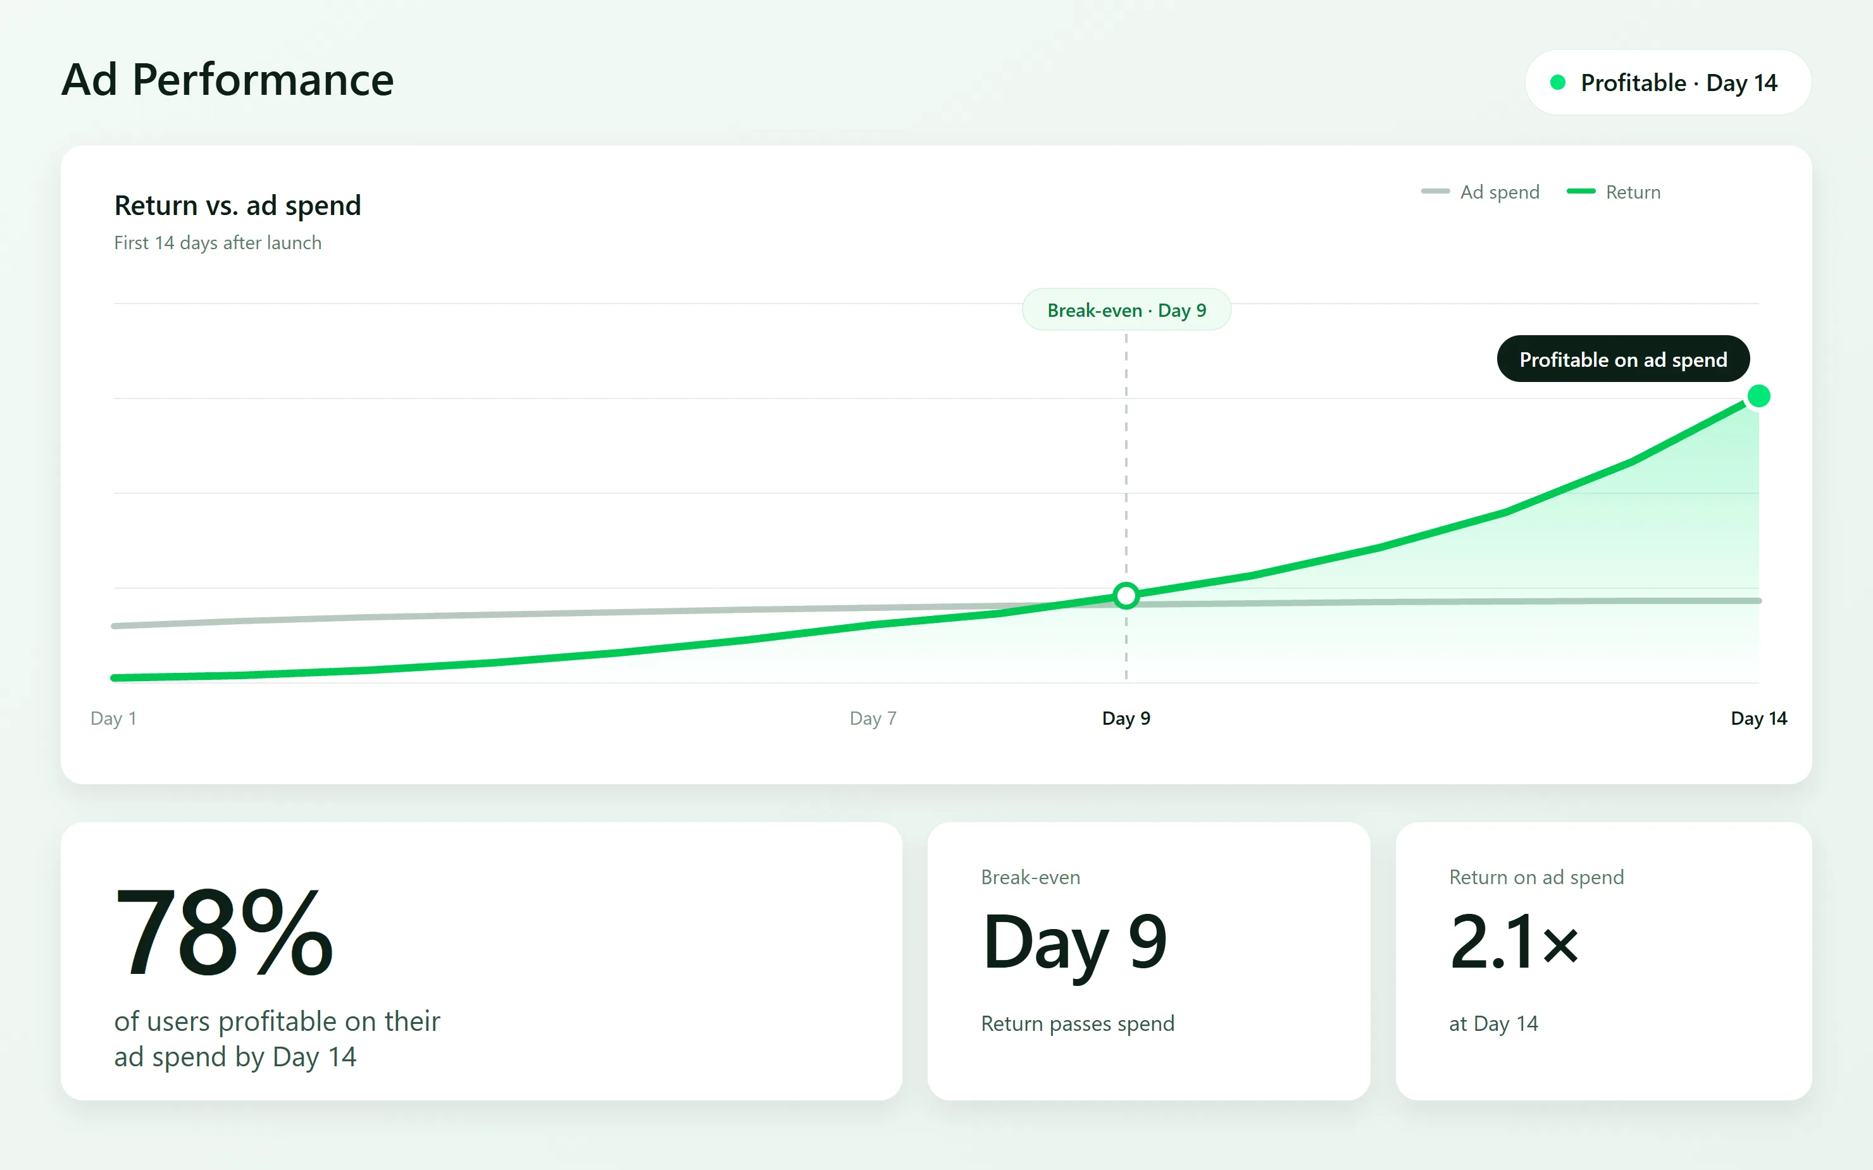
Task: Select the Day 9 axis label
Action: tap(1126, 718)
